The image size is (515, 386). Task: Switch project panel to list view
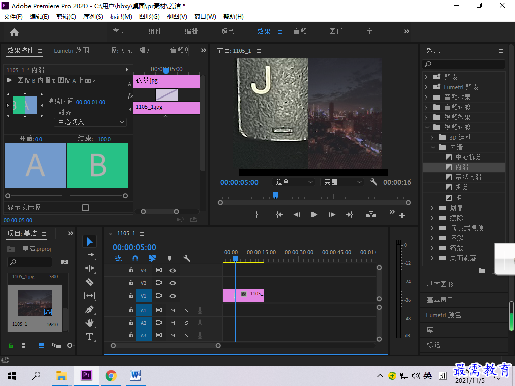[26, 345]
